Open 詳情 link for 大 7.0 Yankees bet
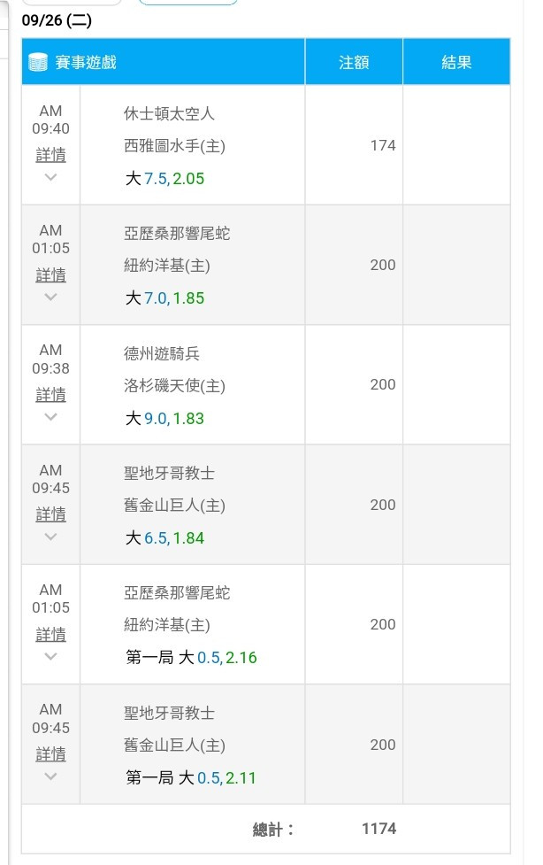The height and width of the screenshot is (865, 543). pos(50,274)
